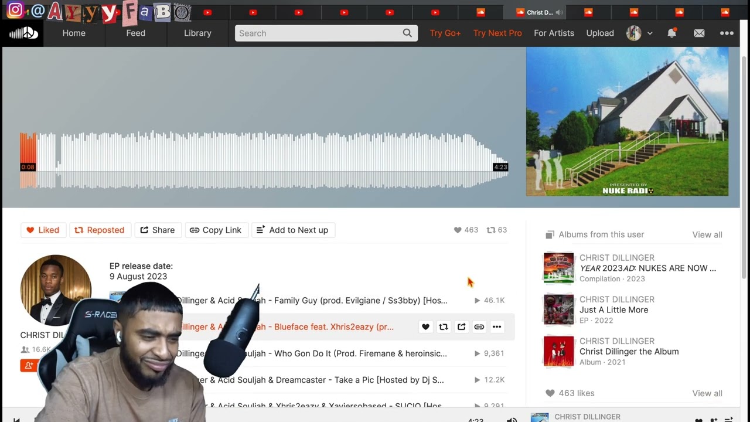Open the church EP cover artwork
Viewport: 750px width, 422px height.
[x=627, y=121]
